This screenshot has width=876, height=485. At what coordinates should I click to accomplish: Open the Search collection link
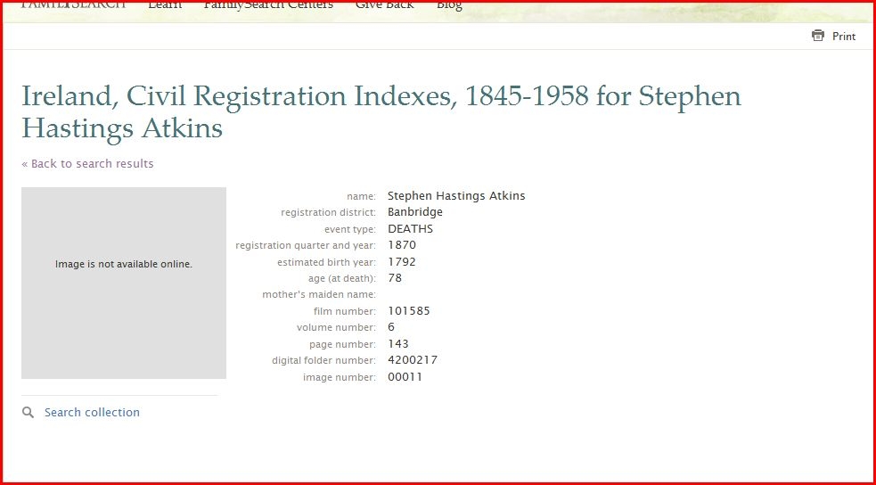click(x=92, y=413)
